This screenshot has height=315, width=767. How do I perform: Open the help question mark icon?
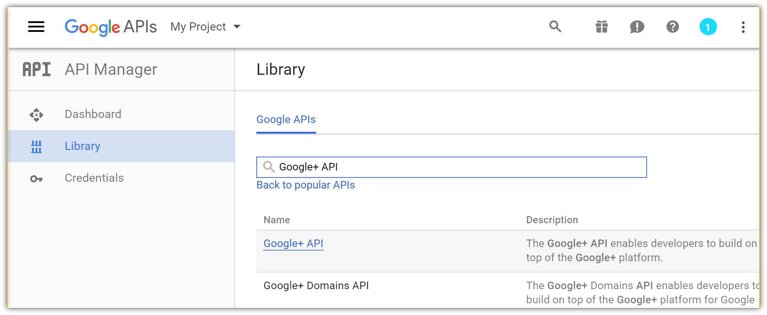click(673, 27)
